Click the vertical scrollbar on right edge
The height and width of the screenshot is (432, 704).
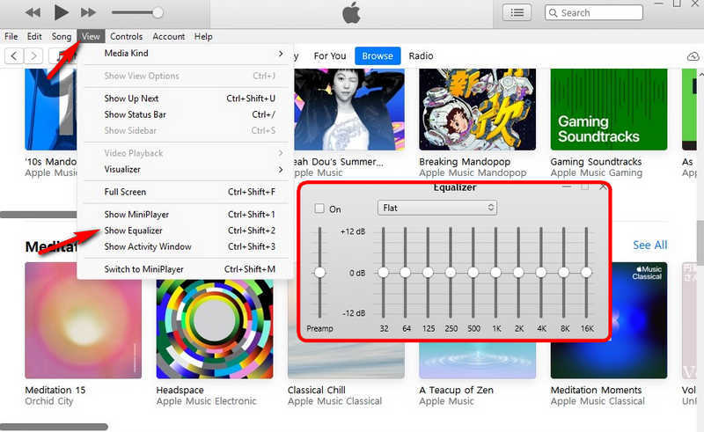click(700, 243)
